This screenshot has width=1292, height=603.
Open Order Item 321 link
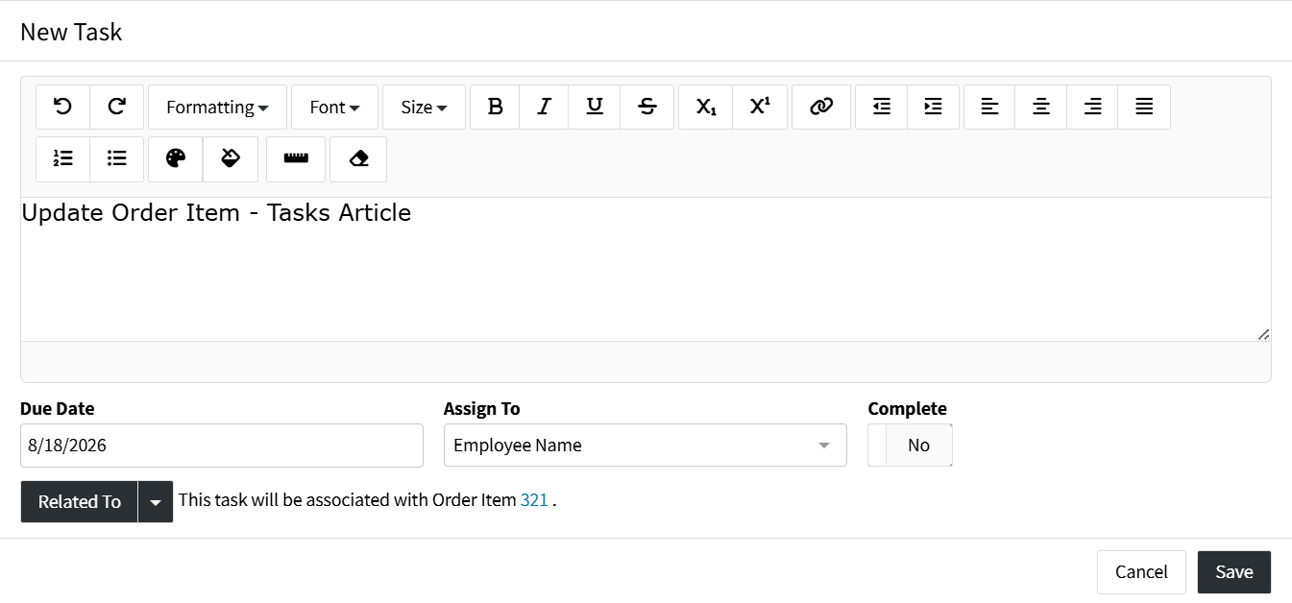(x=534, y=500)
